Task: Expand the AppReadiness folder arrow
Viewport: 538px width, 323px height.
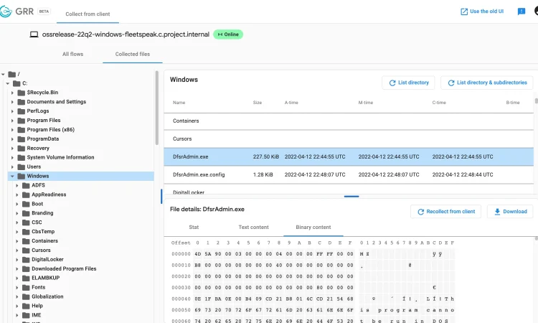Action: pyautogui.click(x=17, y=195)
